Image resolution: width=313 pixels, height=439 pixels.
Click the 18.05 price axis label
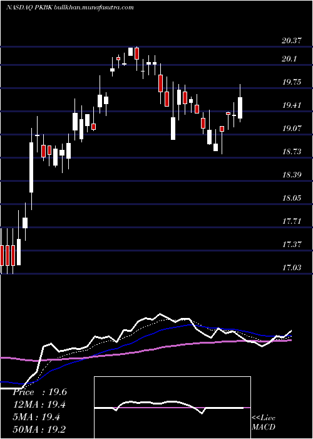[x=292, y=199]
